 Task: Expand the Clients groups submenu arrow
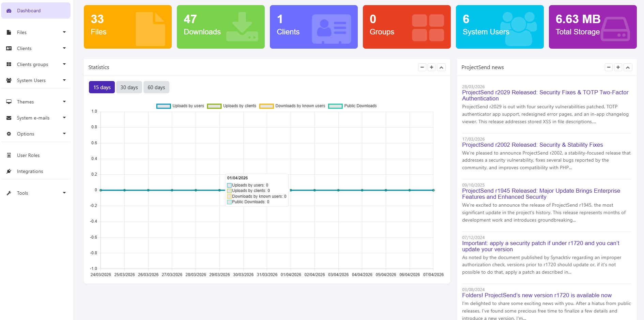click(x=64, y=64)
